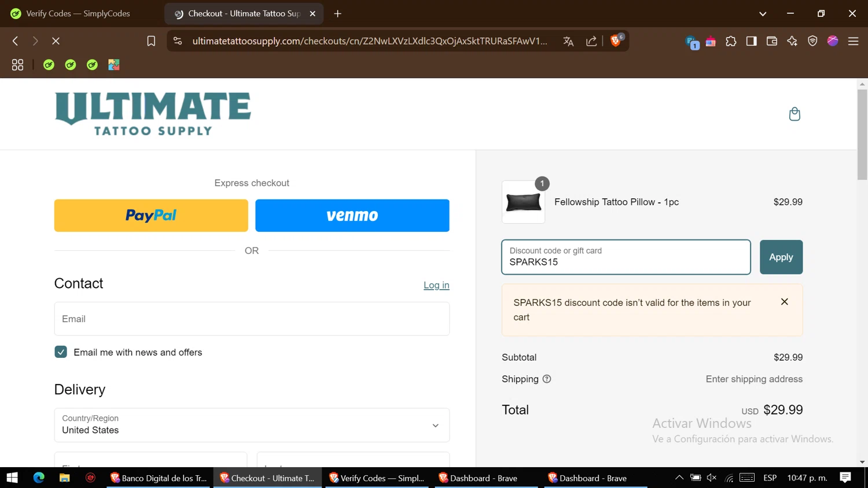Click the discount code input field
The image size is (868, 488).
626,257
